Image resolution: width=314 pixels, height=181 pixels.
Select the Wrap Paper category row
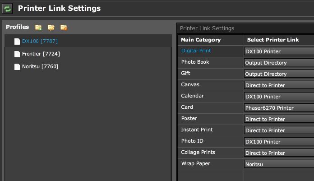click(x=211, y=164)
